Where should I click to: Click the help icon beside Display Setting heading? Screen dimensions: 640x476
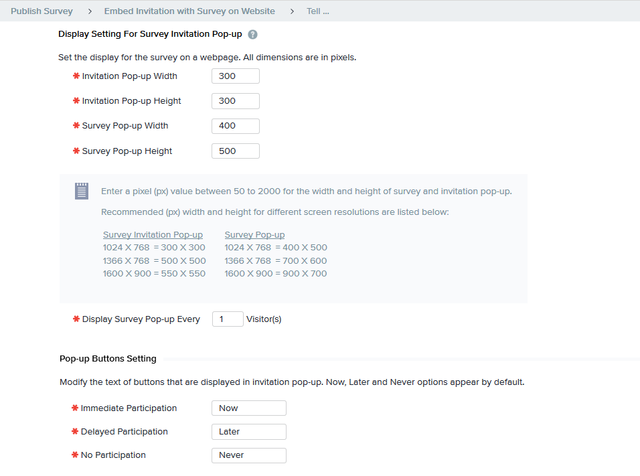coord(252,34)
